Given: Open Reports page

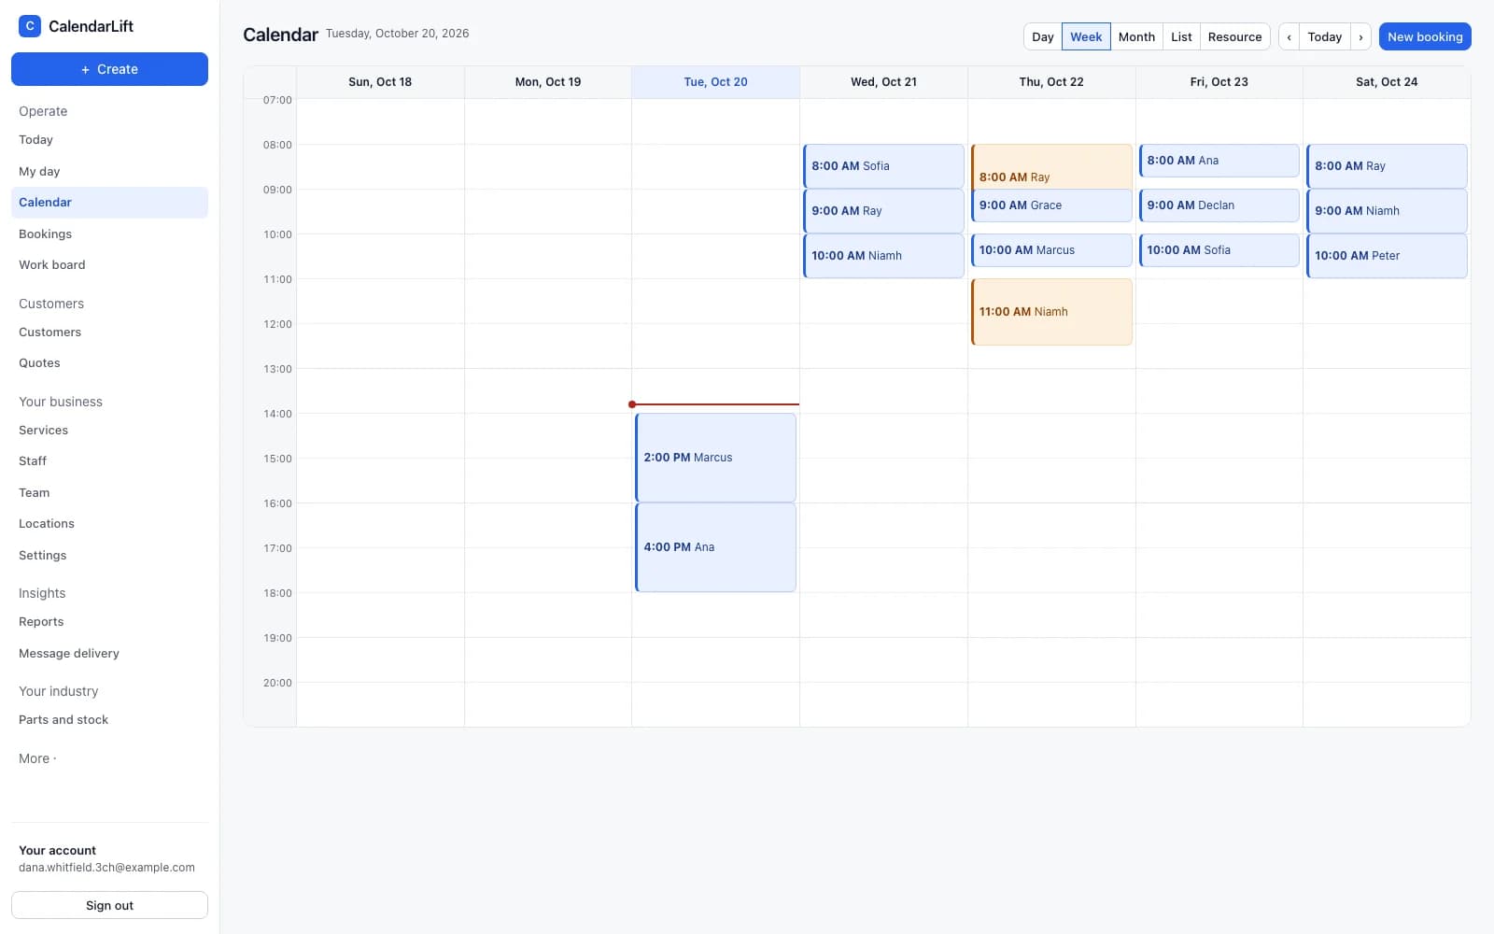Looking at the screenshot, I should click(109, 622).
